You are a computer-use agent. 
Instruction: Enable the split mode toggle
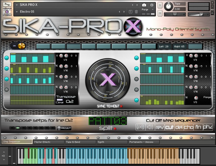(115, 128)
